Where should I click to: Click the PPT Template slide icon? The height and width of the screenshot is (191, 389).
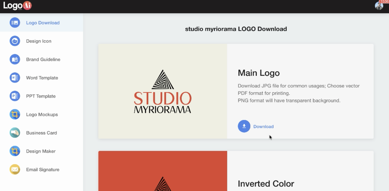pos(15,96)
